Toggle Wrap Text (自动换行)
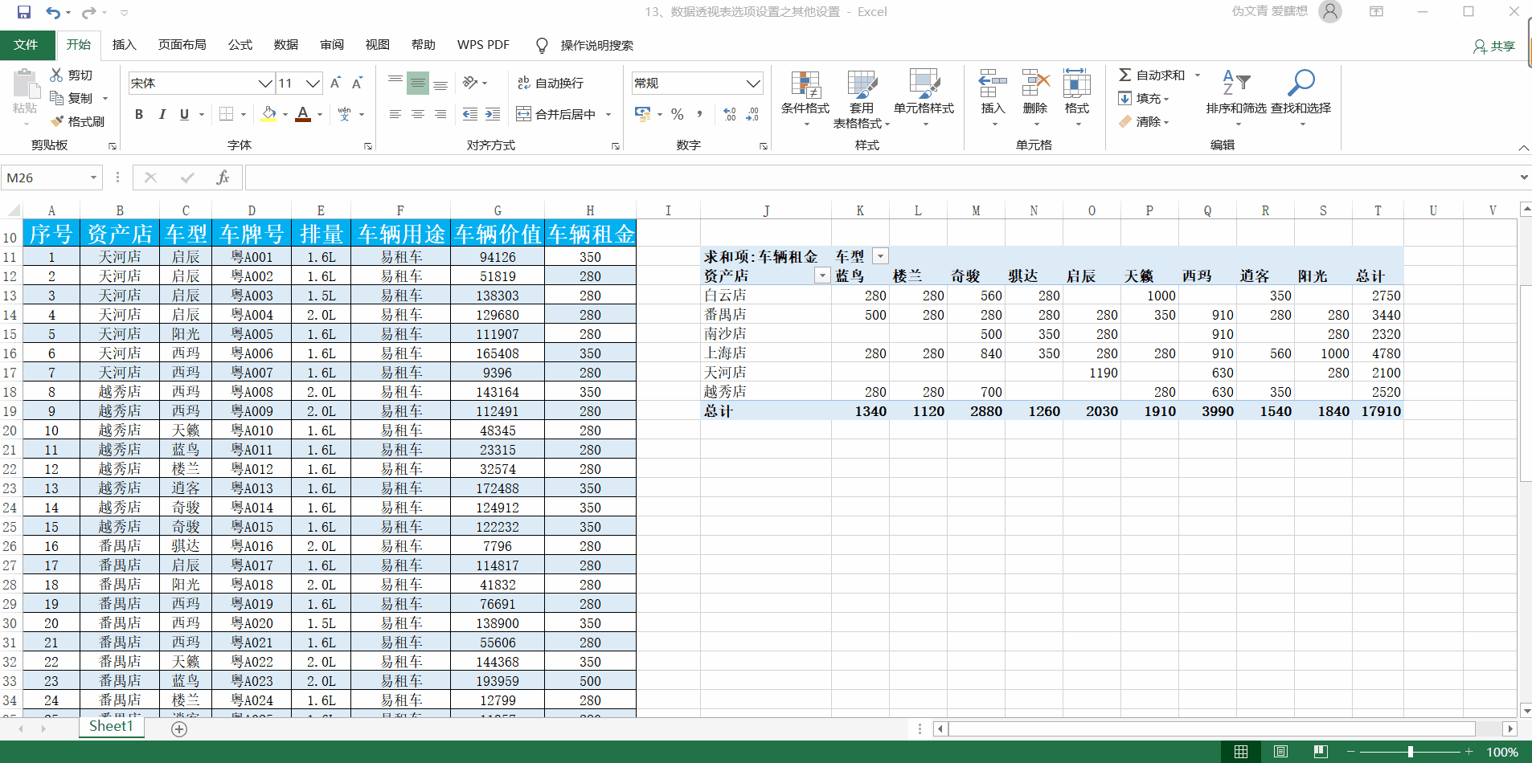The width and height of the screenshot is (1532, 763). (x=551, y=83)
